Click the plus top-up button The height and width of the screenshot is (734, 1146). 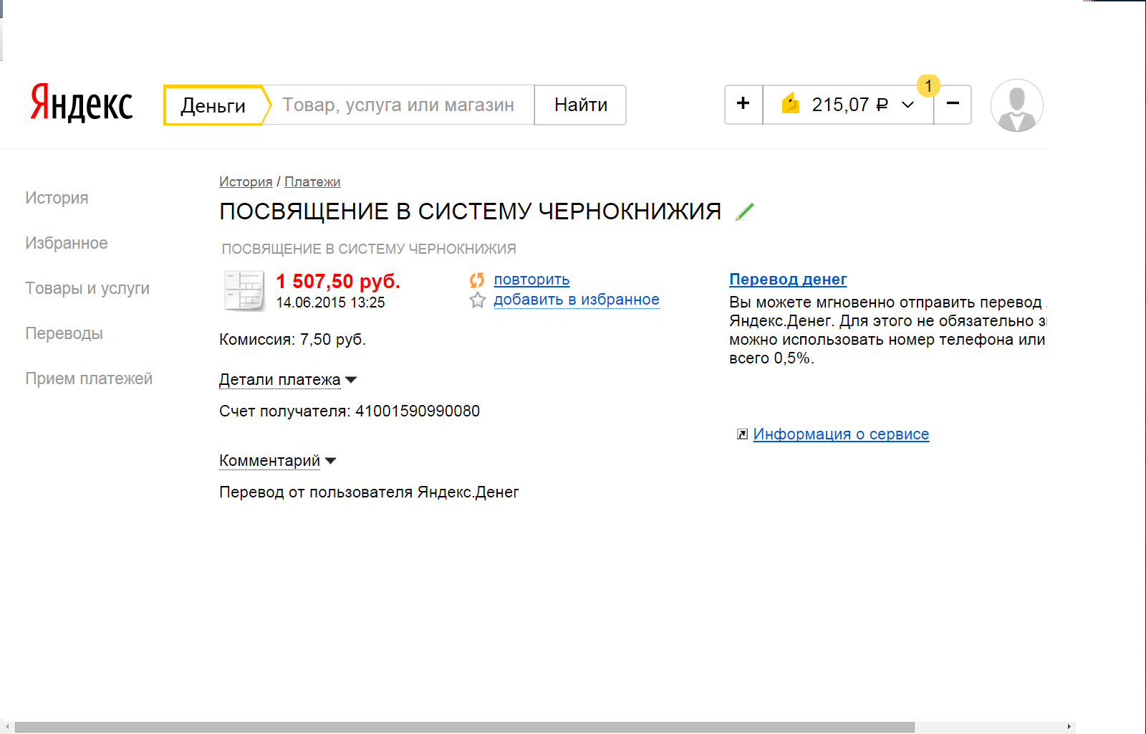743,105
